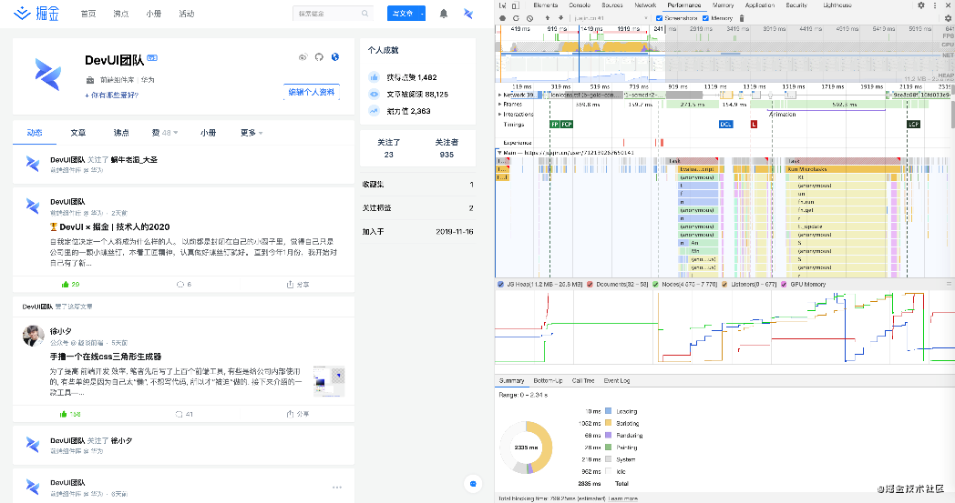
Task: Open the Weibo link icon on profile
Action: [303, 57]
